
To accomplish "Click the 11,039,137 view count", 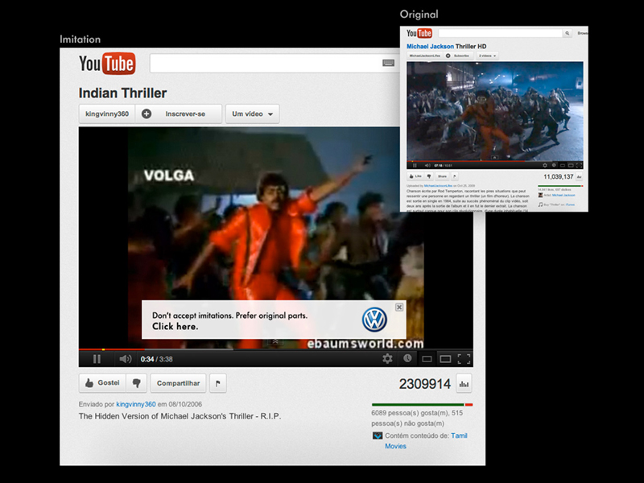I will 558,176.
